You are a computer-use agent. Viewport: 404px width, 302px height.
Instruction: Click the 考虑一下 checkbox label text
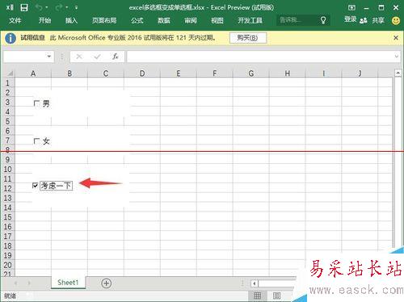click(56, 186)
